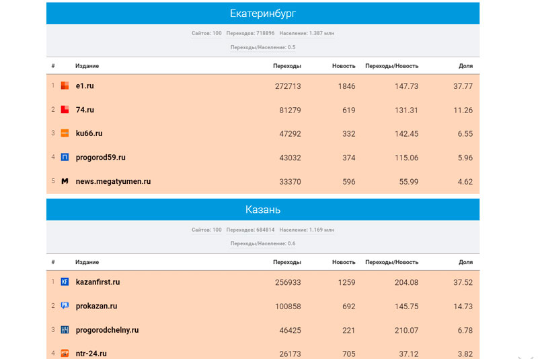This screenshot has width=538, height=359.
Task: Sort Екатеринбург table by Доля column
Action: tap(465, 66)
